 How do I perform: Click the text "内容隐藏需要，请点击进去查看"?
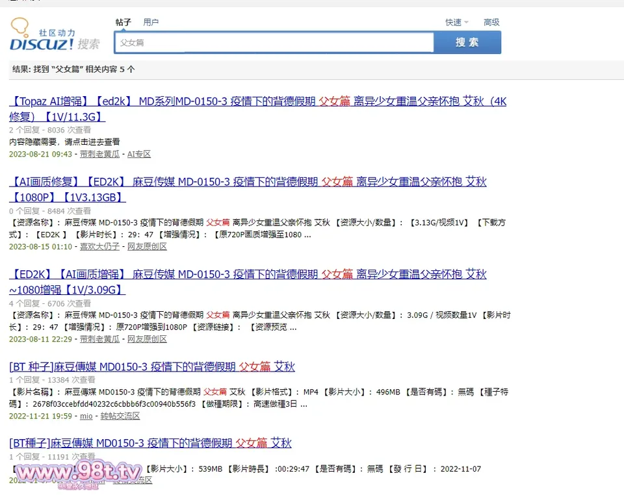pyautogui.click(x=64, y=142)
